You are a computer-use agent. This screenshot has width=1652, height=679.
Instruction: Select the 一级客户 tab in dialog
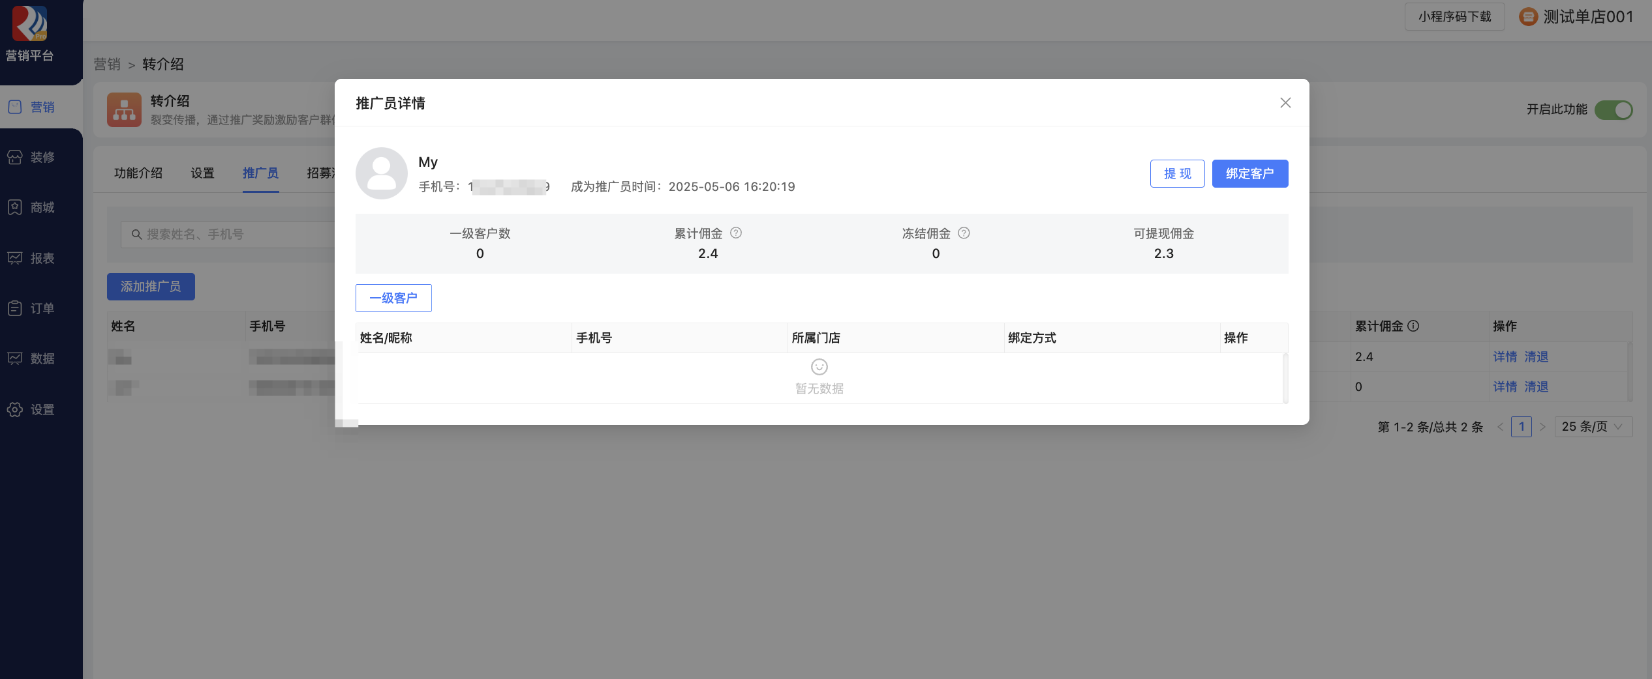coord(393,298)
